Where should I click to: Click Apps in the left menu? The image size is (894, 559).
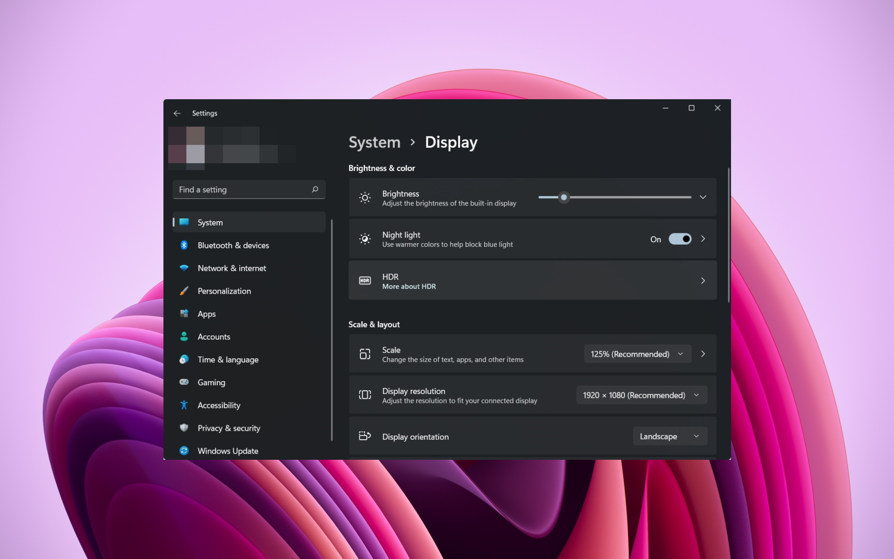[207, 314]
